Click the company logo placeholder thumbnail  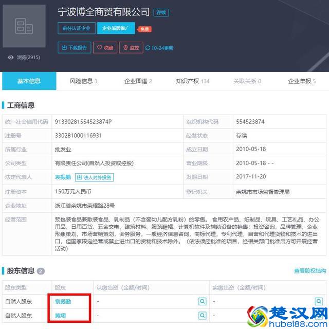tap(24, 26)
